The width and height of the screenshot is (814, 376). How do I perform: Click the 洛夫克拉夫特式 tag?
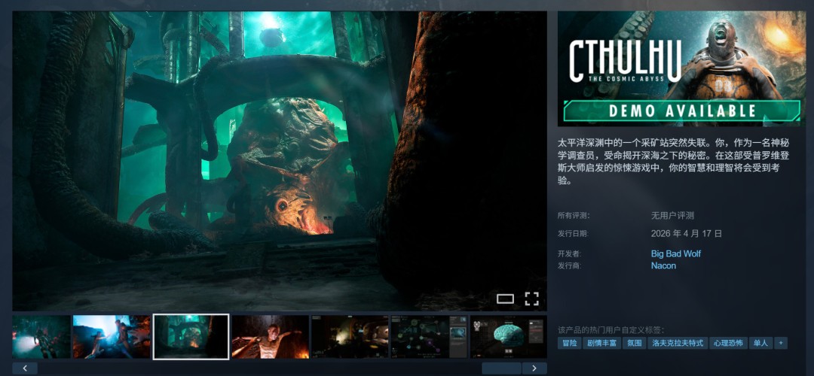pos(678,343)
